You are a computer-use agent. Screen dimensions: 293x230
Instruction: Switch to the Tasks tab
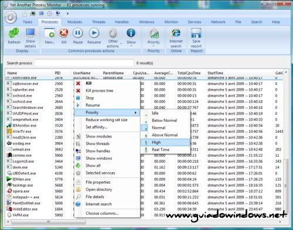tap(28, 22)
